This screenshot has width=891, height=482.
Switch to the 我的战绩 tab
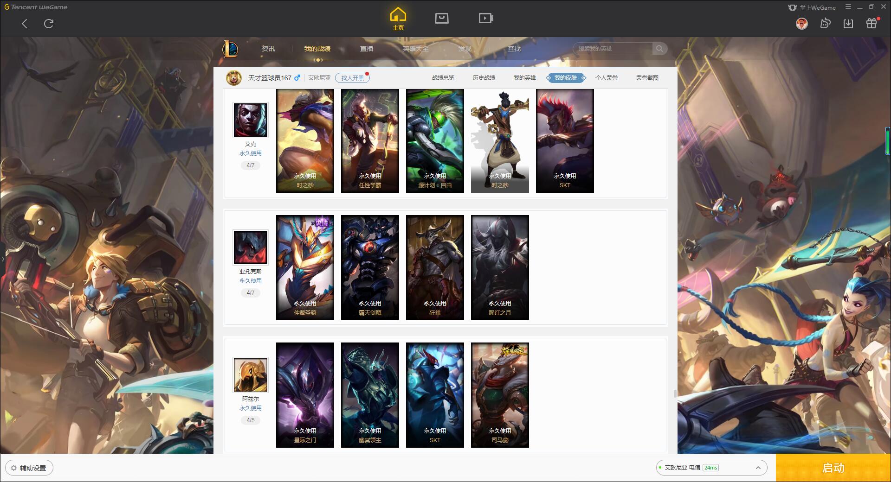[x=317, y=49]
